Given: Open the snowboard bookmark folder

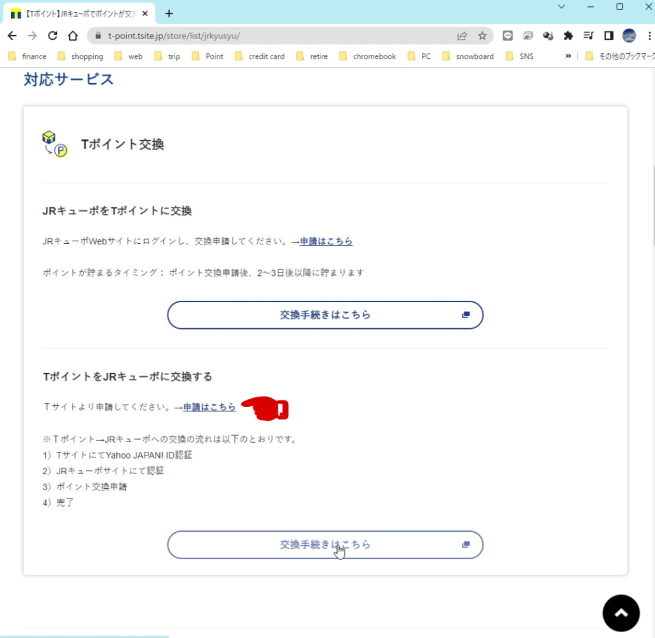Looking at the screenshot, I should (468, 56).
